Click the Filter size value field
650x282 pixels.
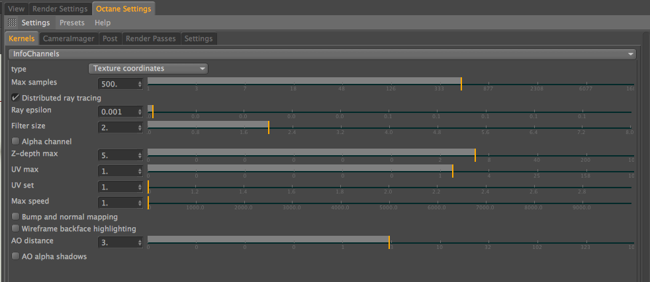pos(117,127)
